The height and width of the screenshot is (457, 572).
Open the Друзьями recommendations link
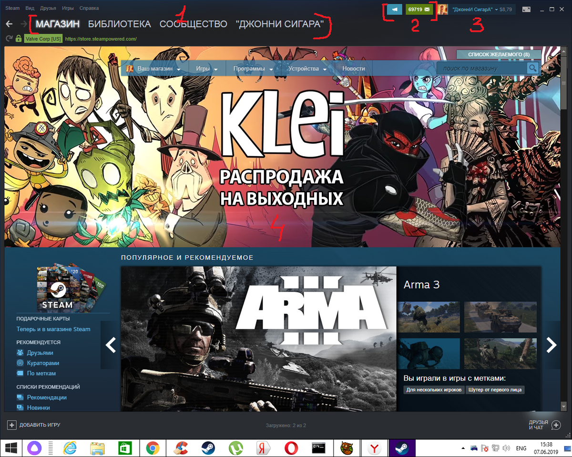[40, 353]
